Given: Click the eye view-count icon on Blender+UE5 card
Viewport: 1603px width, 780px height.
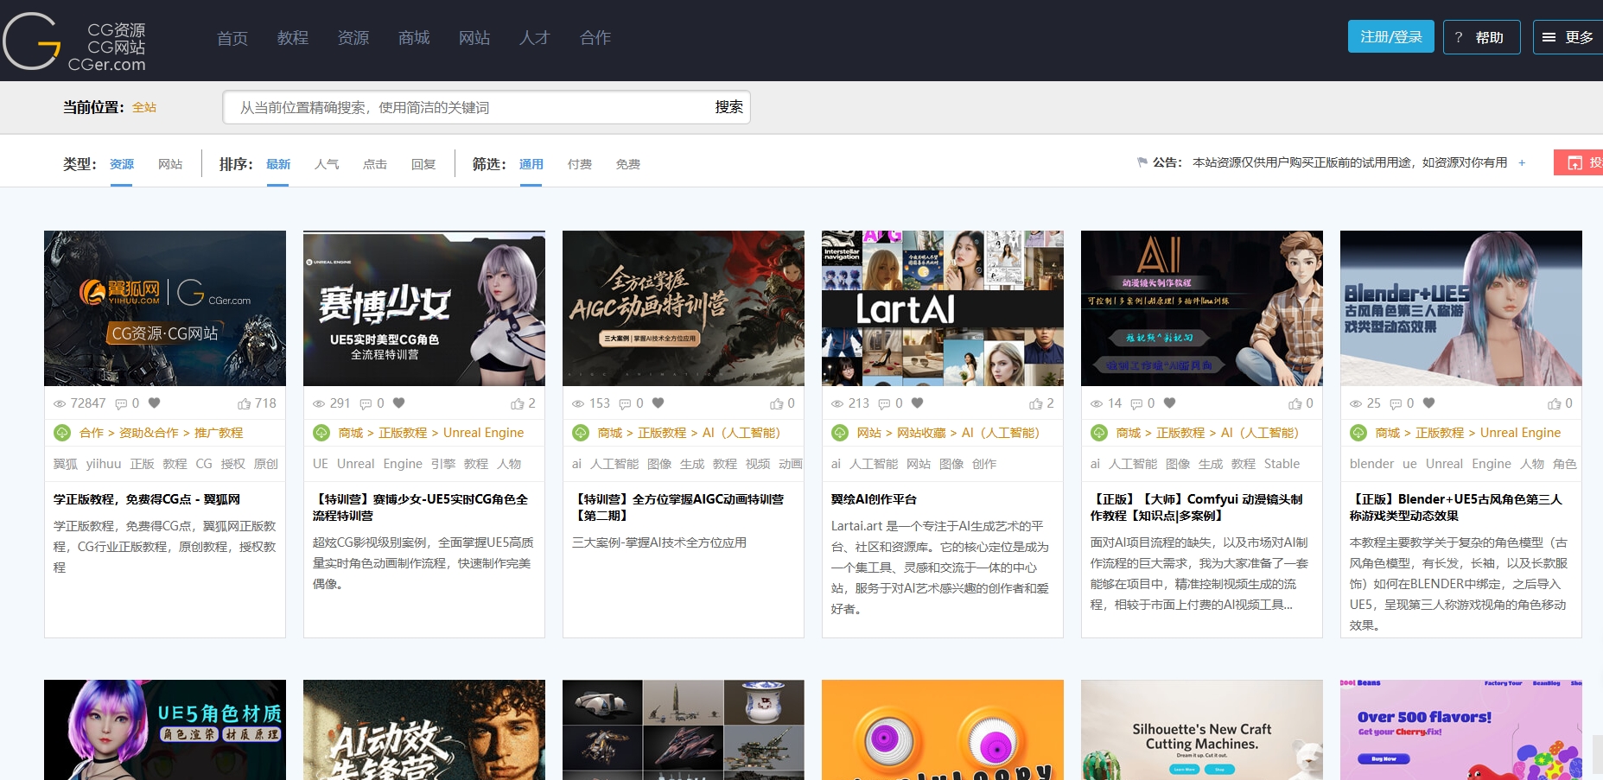Looking at the screenshot, I should click(1355, 403).
